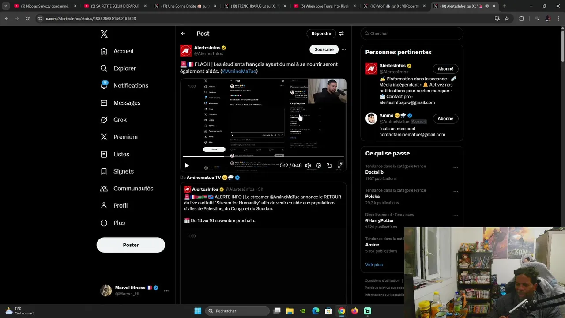Click the X logo in the sidebar
Viewport: 565px width, 318px height.
tap(104, 34)
